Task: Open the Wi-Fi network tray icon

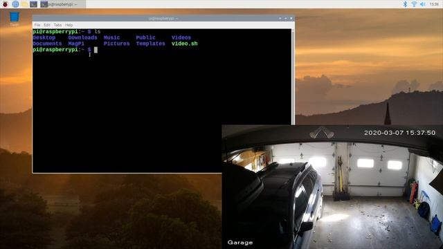Action: point(414,4)
